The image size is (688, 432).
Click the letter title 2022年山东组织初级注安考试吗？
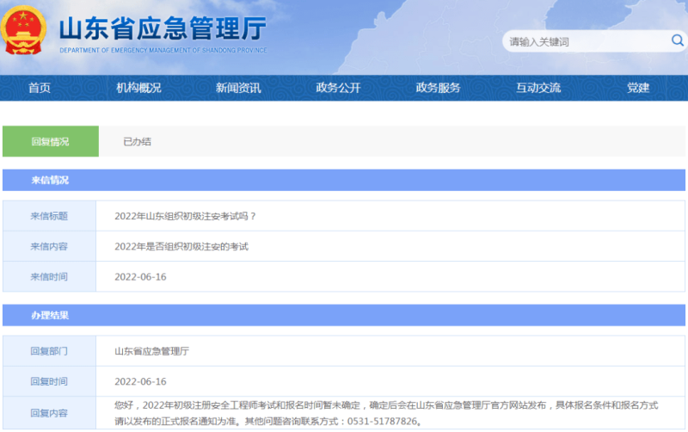[x=185, y=216]
